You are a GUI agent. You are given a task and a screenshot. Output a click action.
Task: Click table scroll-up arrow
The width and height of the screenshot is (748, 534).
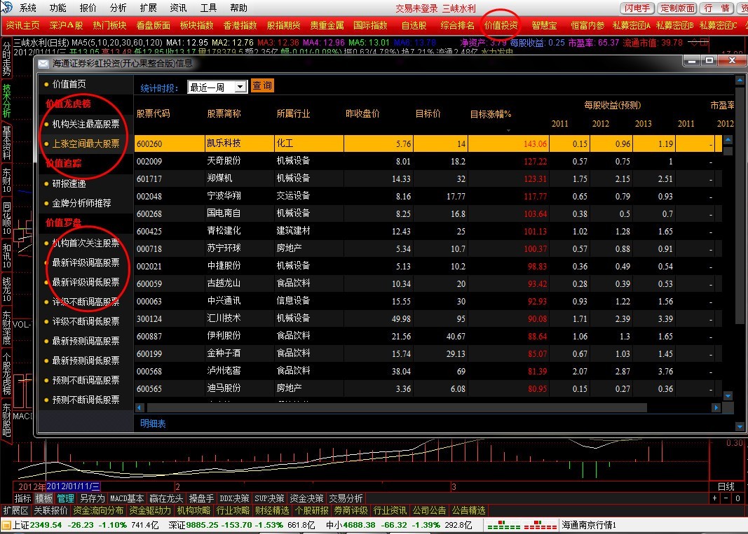pyautogui.click(x=728, y=140)
